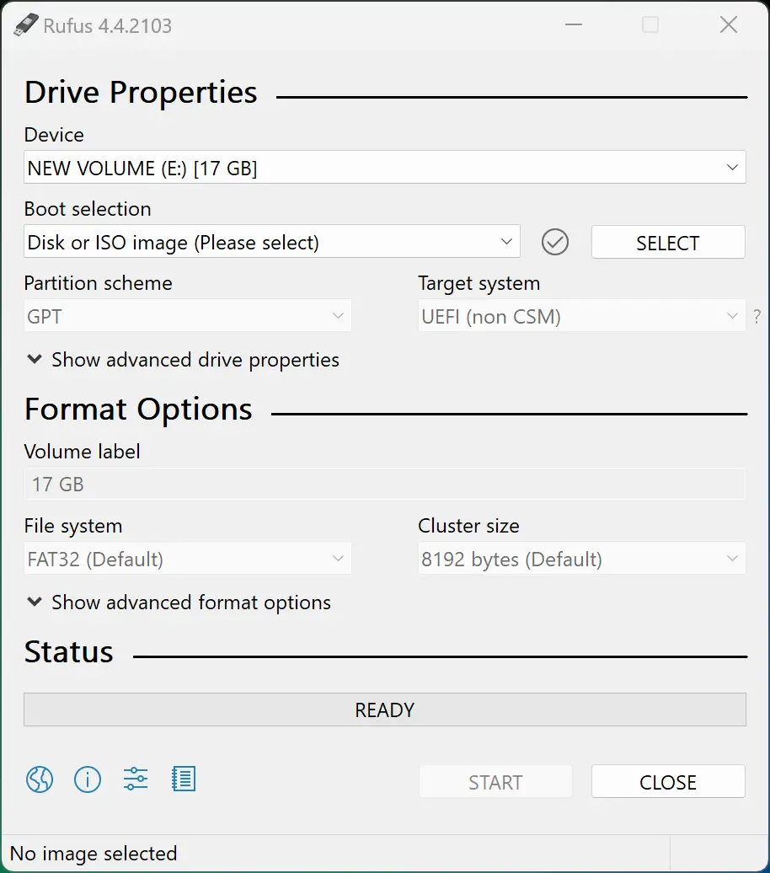Click the CLOSE button
This screenshot has width=770, height=873.
point(668,781)
